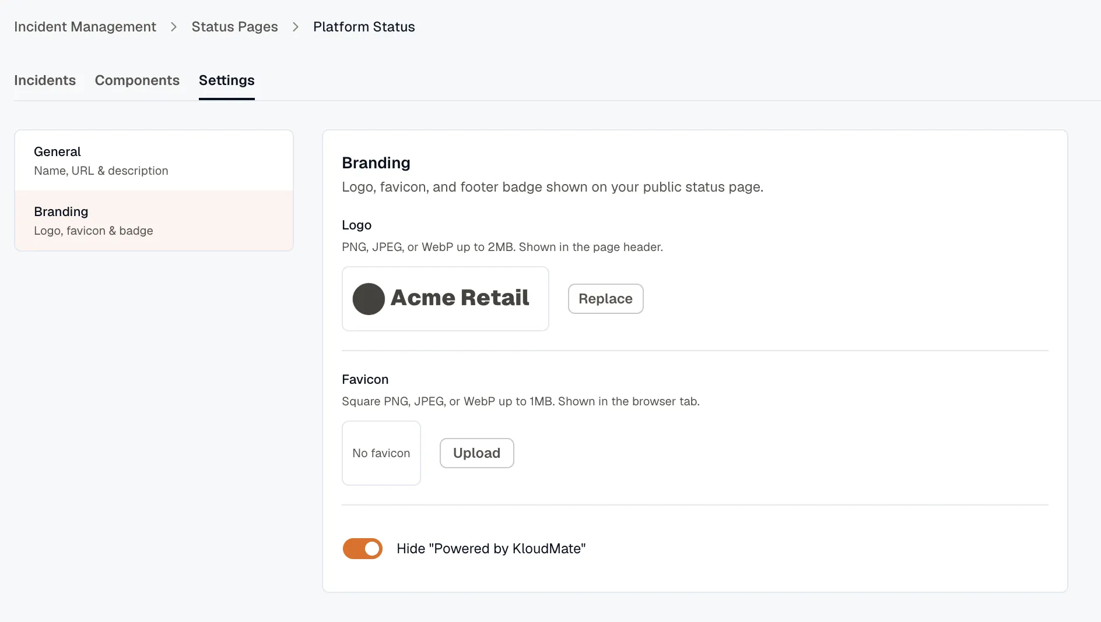Screen dimensions: 1101x622
Task: Click the Branding heading text
Action: coord(376,163)
